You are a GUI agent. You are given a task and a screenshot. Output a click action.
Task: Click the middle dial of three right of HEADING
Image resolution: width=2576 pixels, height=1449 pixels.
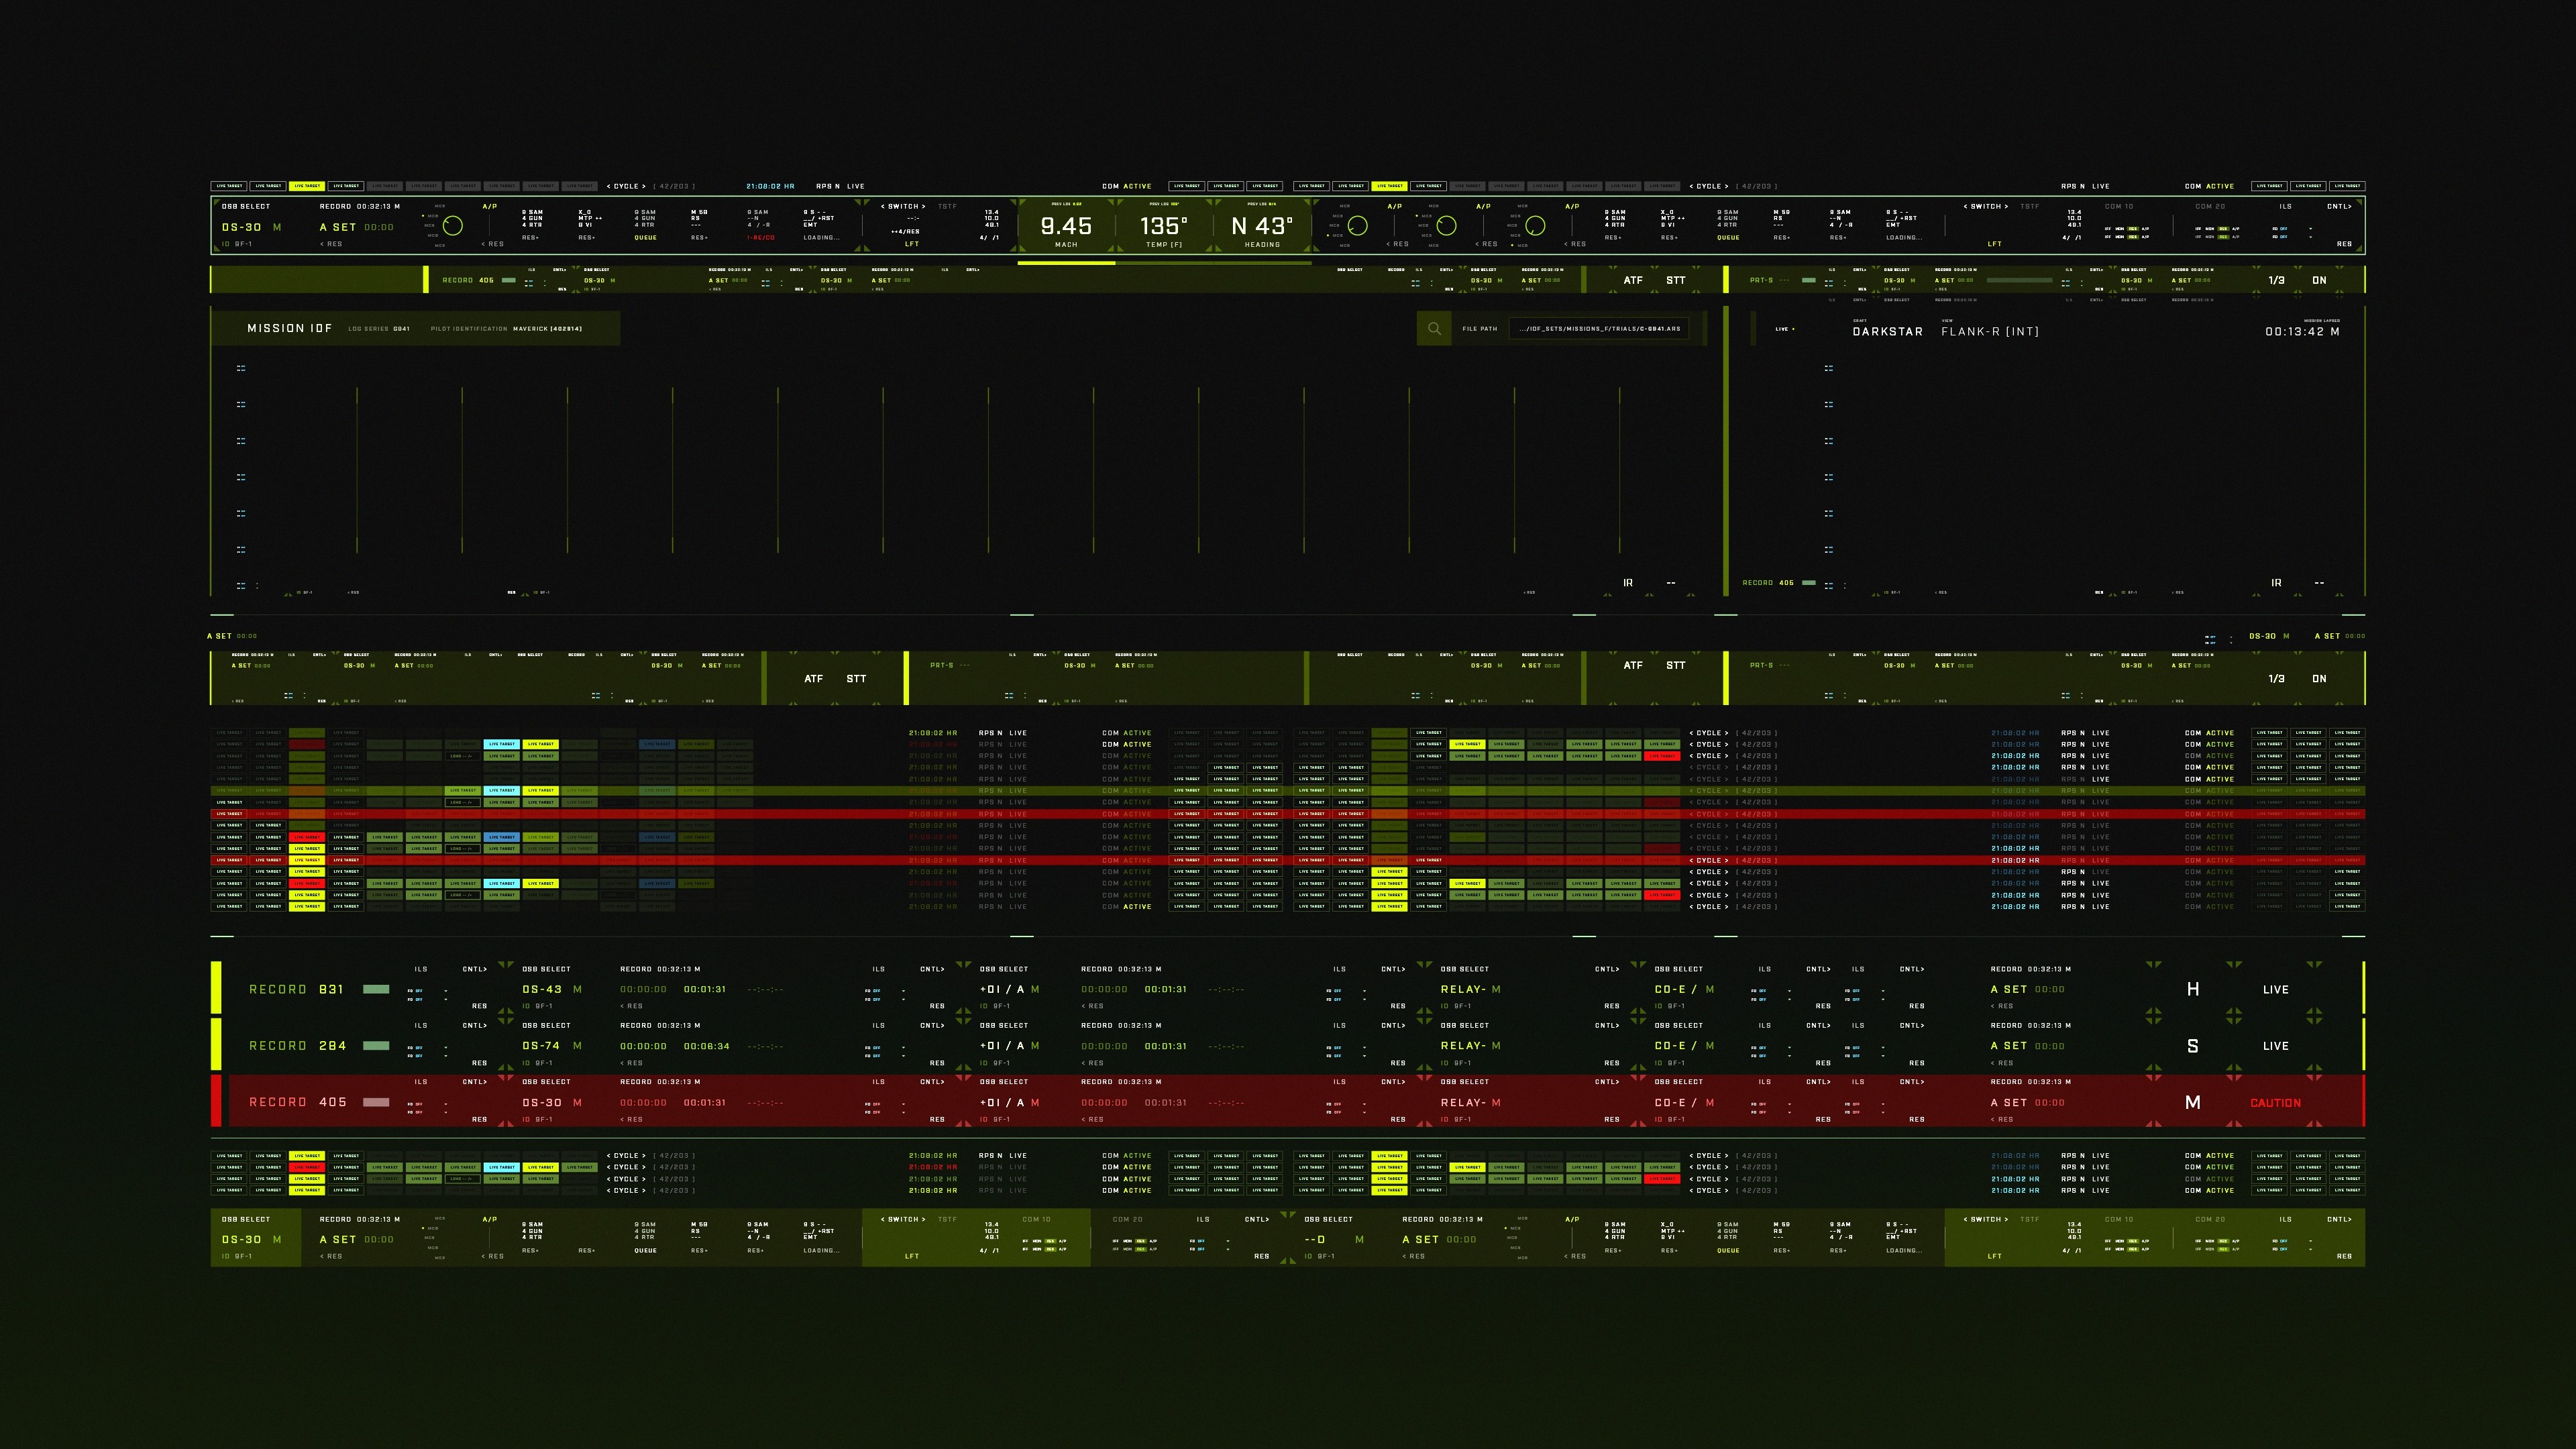click(x=1446, y=226)
